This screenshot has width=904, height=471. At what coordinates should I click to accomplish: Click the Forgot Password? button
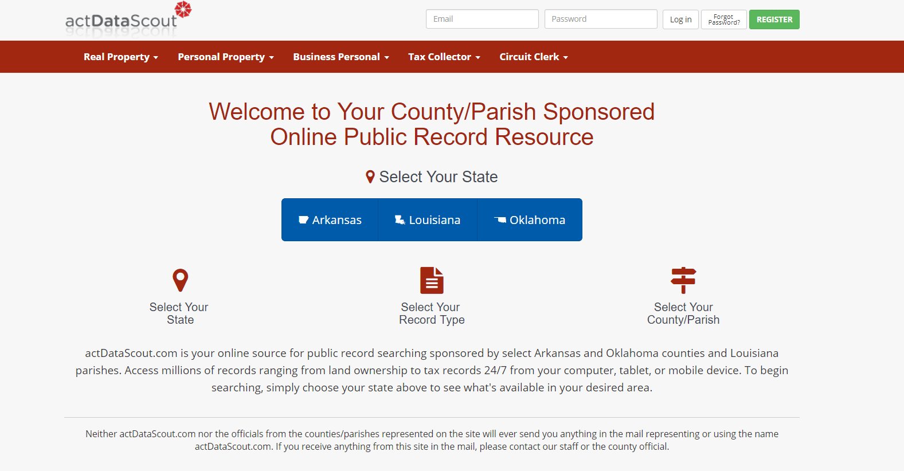724,19
